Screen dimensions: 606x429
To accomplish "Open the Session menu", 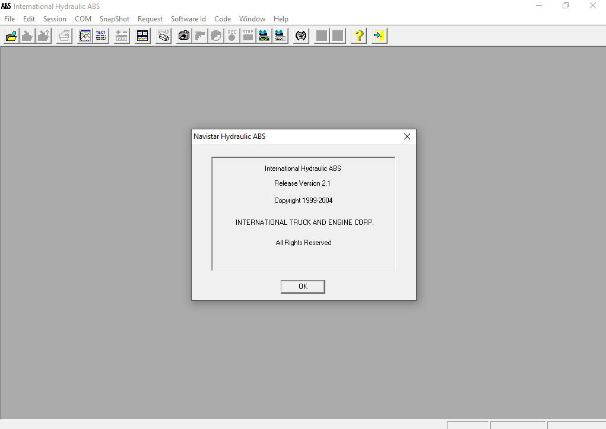I will [55, 19].
